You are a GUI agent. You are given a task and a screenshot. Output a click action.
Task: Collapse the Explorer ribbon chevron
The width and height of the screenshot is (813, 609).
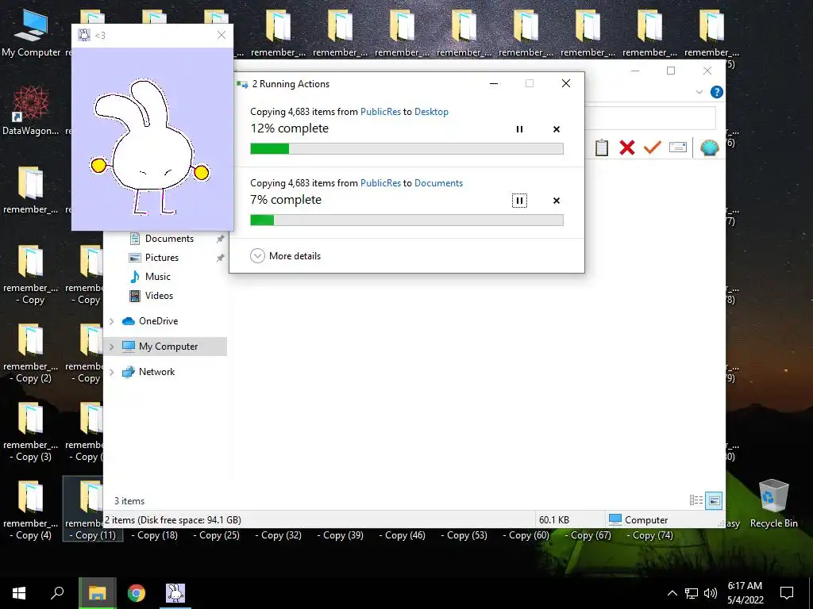click(x=699, y=92)
